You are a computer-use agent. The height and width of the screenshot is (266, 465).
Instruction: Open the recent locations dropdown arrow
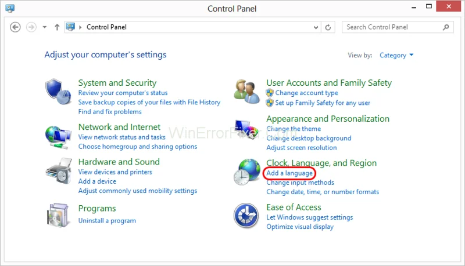tap(45, 27)
